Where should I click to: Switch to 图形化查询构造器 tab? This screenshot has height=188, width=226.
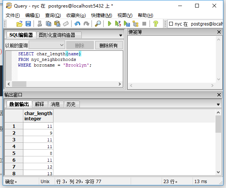[x=59, y=35]
